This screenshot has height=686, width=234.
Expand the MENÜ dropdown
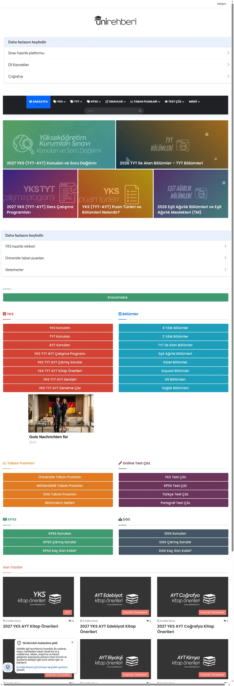pos(194,102)
